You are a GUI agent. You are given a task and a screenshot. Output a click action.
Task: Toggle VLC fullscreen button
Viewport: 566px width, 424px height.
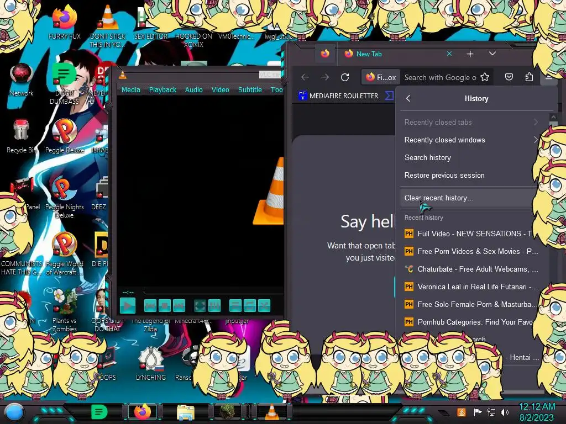[200, 306]
